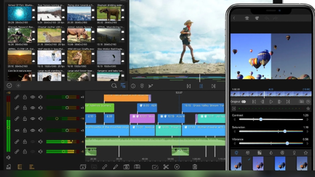This screenshot has width=315, height=177.
Task: Delete the selected clip with the trash icon
Action: [195, 167]
